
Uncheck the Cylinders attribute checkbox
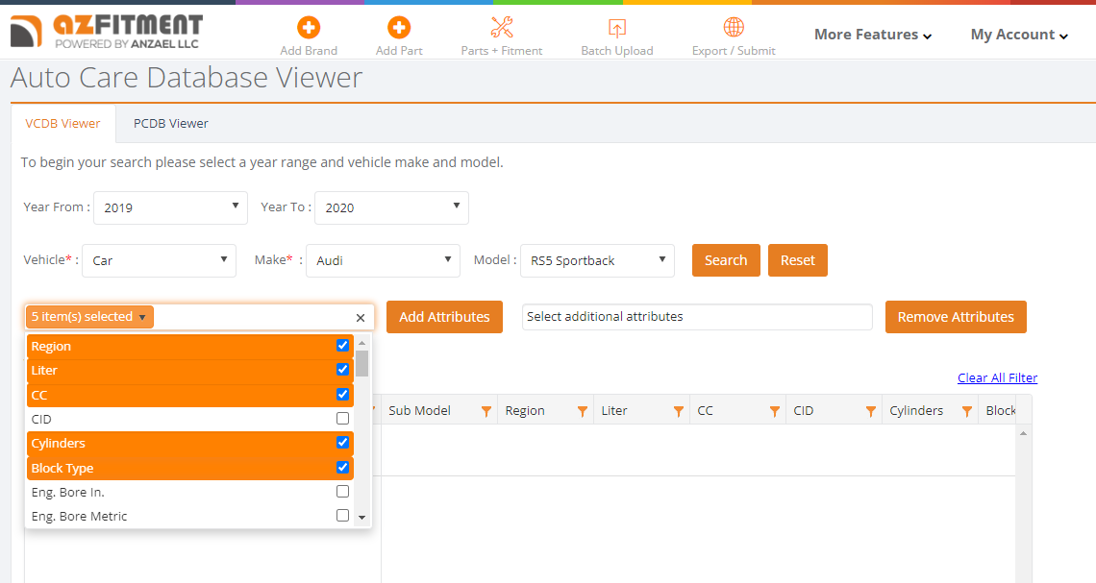click(342, 442)
